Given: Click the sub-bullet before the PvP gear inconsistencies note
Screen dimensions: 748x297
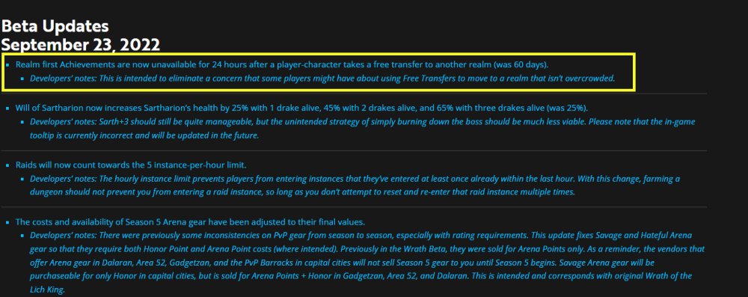Looking at the screenshot, I should click(x=22, y=236).
